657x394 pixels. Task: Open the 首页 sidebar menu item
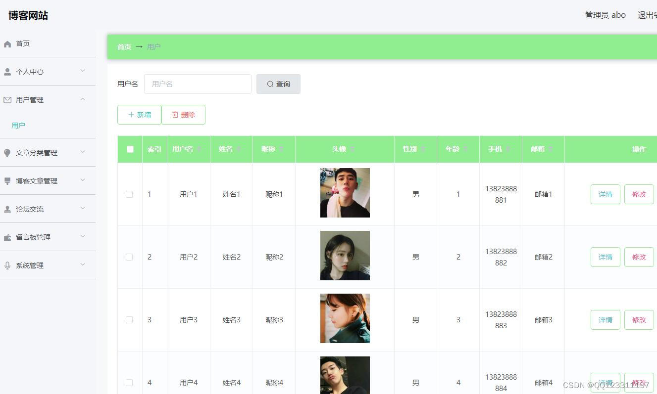click(48, 44)
